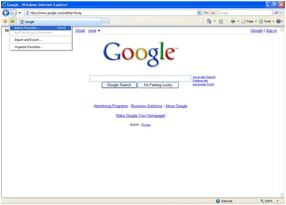Open a new tab with blank tab button
This screenshot has height=205, width=286.
pyautogui.click(x=106, y=22)
